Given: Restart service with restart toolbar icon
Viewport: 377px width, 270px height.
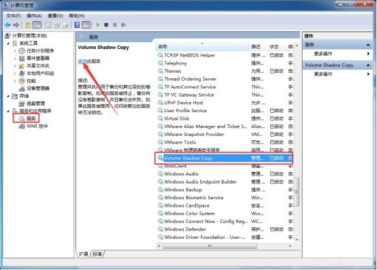Looking at the screenshot, I should click(124, 24).
